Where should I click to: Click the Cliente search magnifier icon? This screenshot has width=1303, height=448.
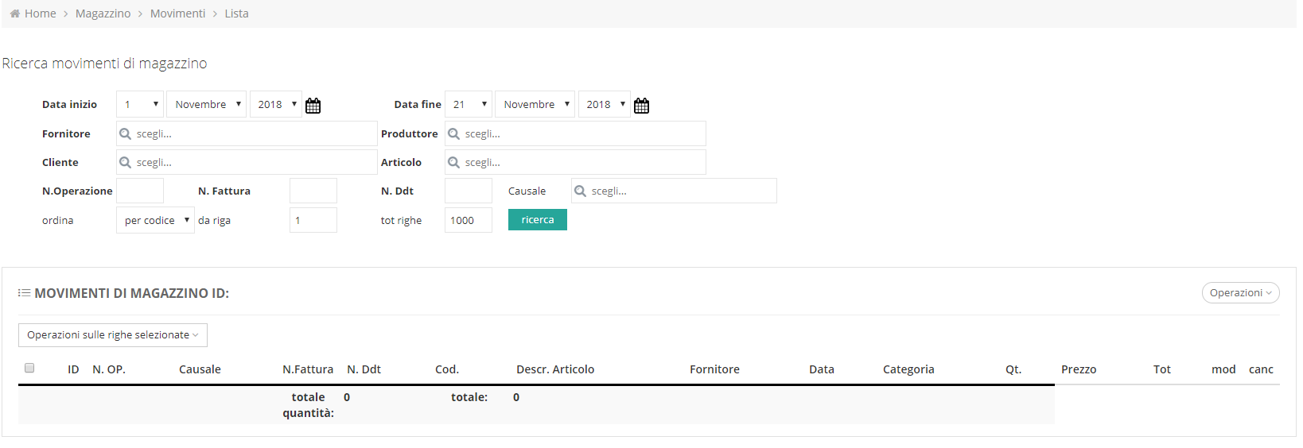click(x=125, y=162)
